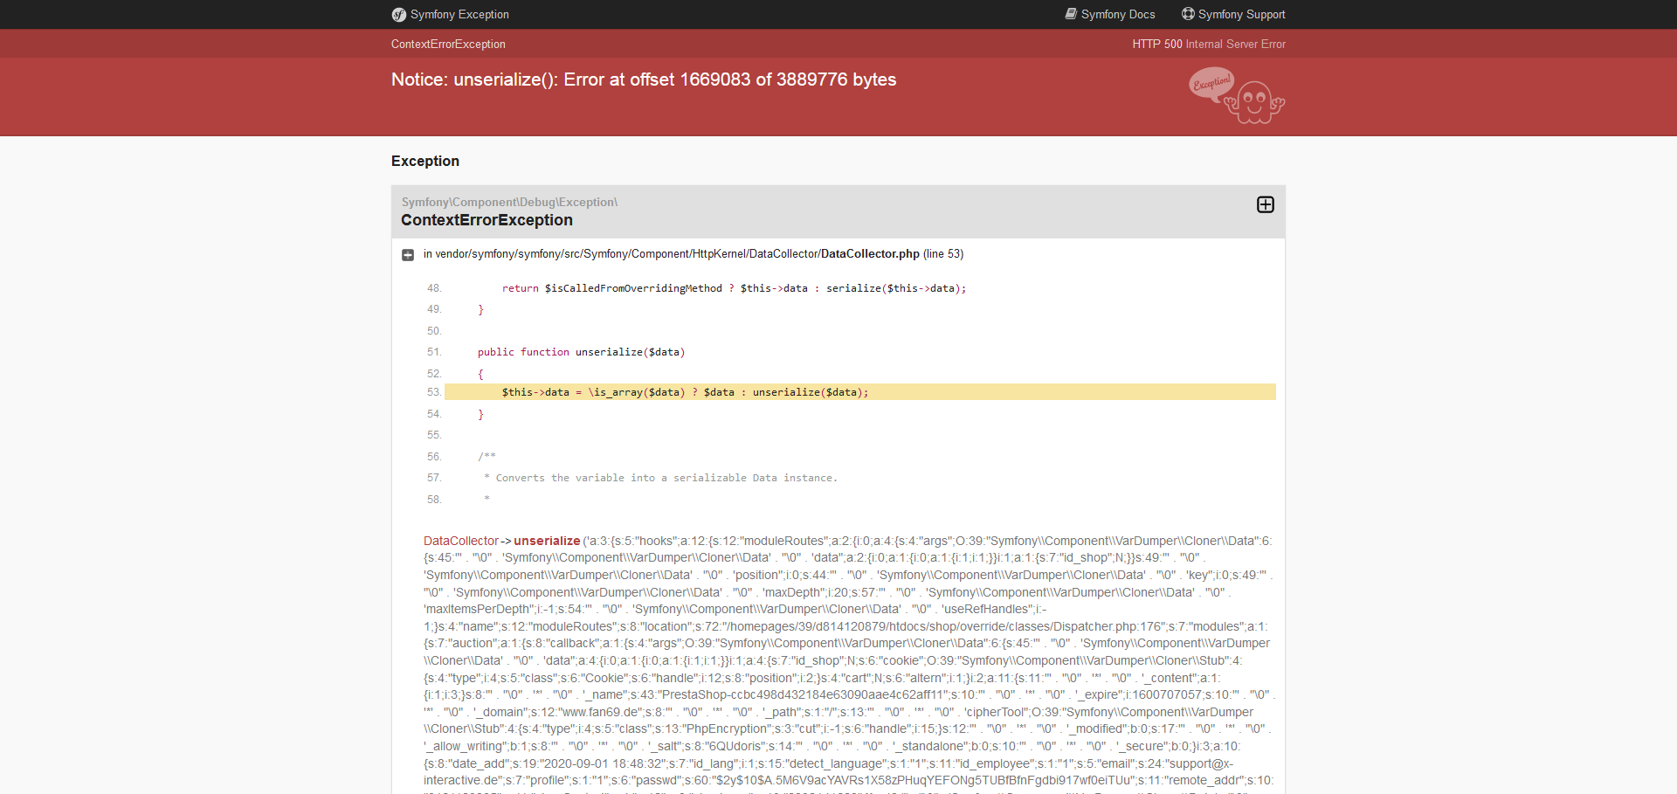Click the Exception section heading

425,161
